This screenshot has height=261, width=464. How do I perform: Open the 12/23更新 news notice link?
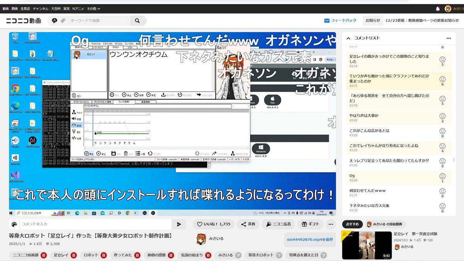422,20
